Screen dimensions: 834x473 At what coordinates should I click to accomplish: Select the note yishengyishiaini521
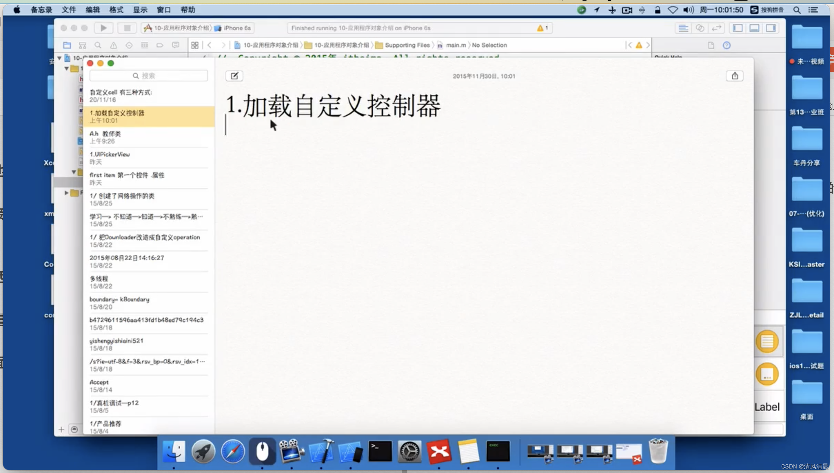tap(149, 344)
